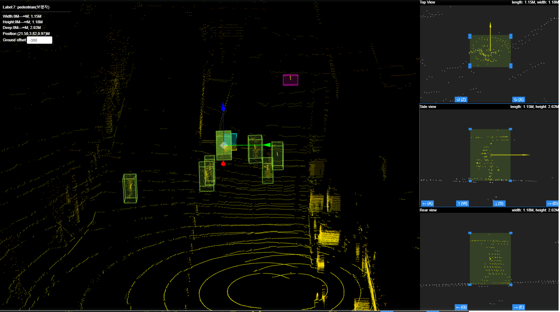Screen dimensions: 560x312
Task: Click bottom-left handle in Top View box
Action: (470, 66)
